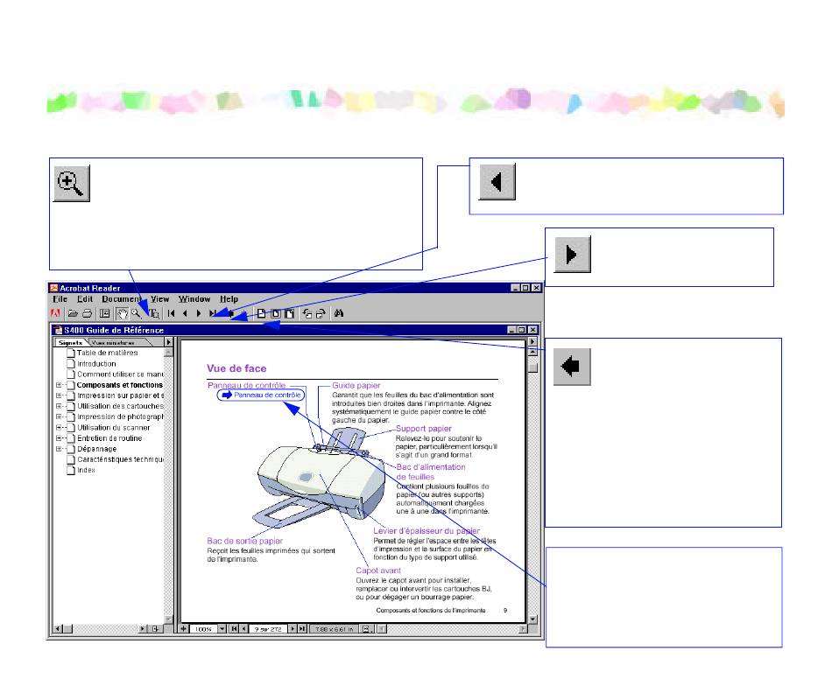Open the document pane menu arrow above scrollbar
The height and width of the screenshot is (693, 832).
point(532,342)
